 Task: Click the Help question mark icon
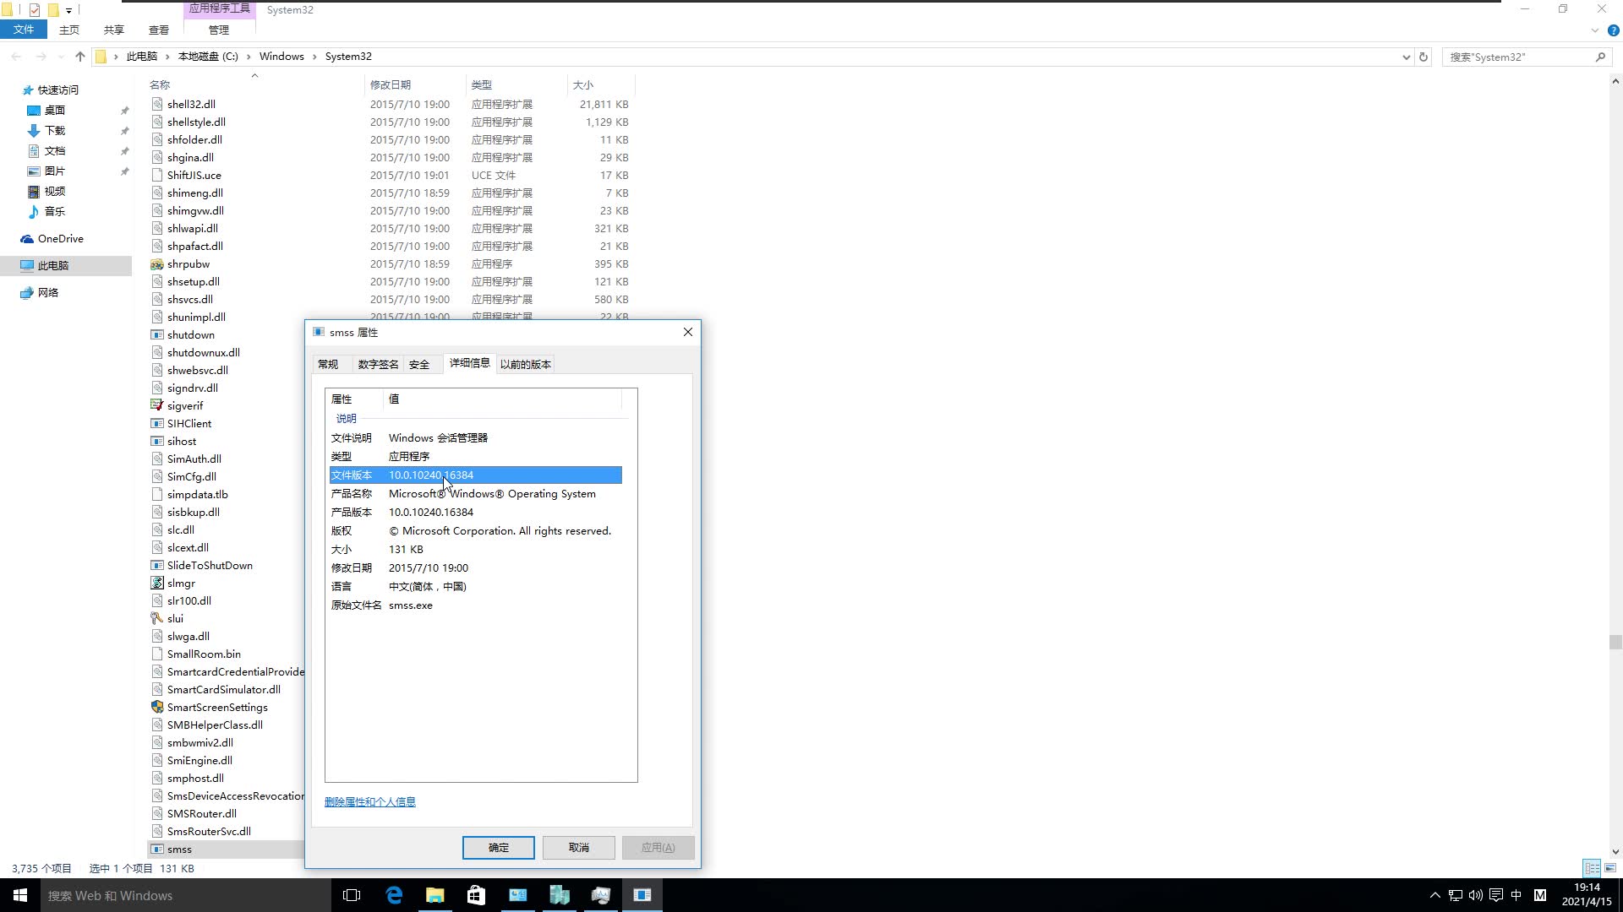[1613, 30]
